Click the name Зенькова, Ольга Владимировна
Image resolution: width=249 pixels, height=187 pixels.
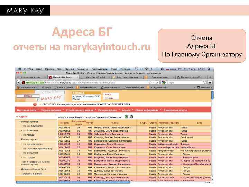(111, 131)
